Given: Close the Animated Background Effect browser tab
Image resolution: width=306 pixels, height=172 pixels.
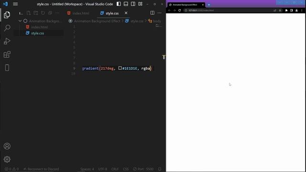Looking at the screenshot, I should point(203,5).
